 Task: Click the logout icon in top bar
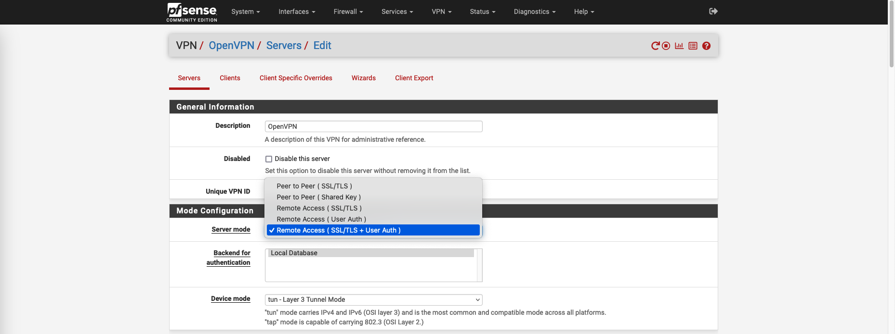tap(713, 11)
